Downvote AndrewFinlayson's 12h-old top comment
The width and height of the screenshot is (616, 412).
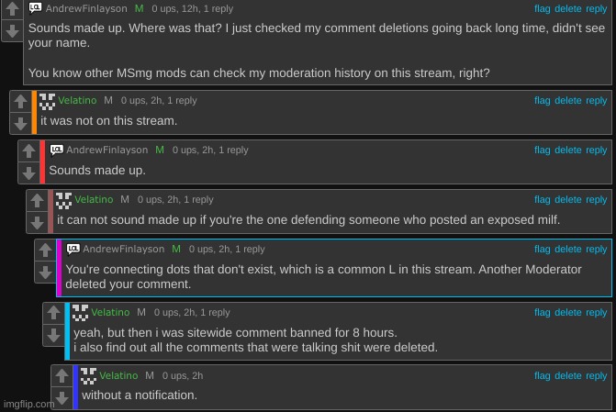pos(12,30)
